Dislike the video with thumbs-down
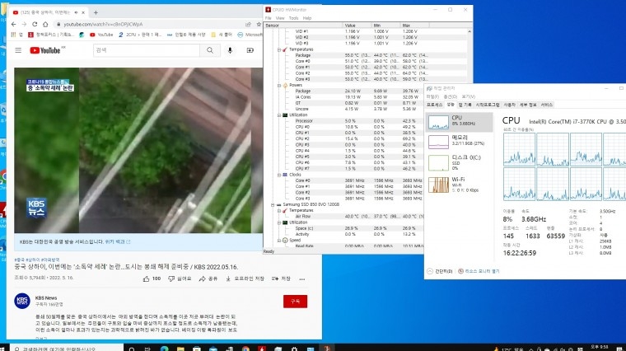 (171, 278)
